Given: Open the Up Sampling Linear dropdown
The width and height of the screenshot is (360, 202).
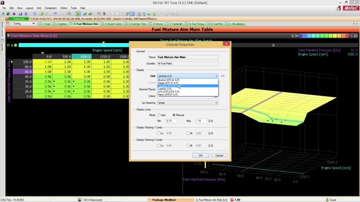Looking at the screenshot, I should pyautogui.click(x=187, y=103).
